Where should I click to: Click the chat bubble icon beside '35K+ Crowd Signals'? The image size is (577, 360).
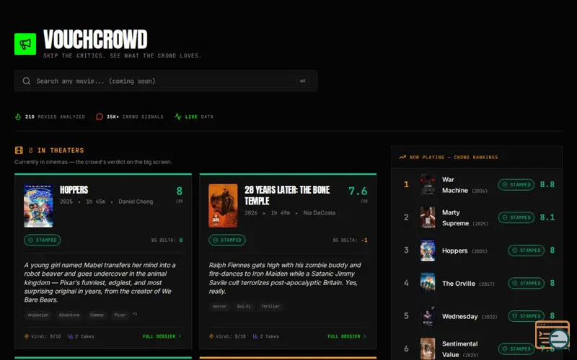coord(100,117)
